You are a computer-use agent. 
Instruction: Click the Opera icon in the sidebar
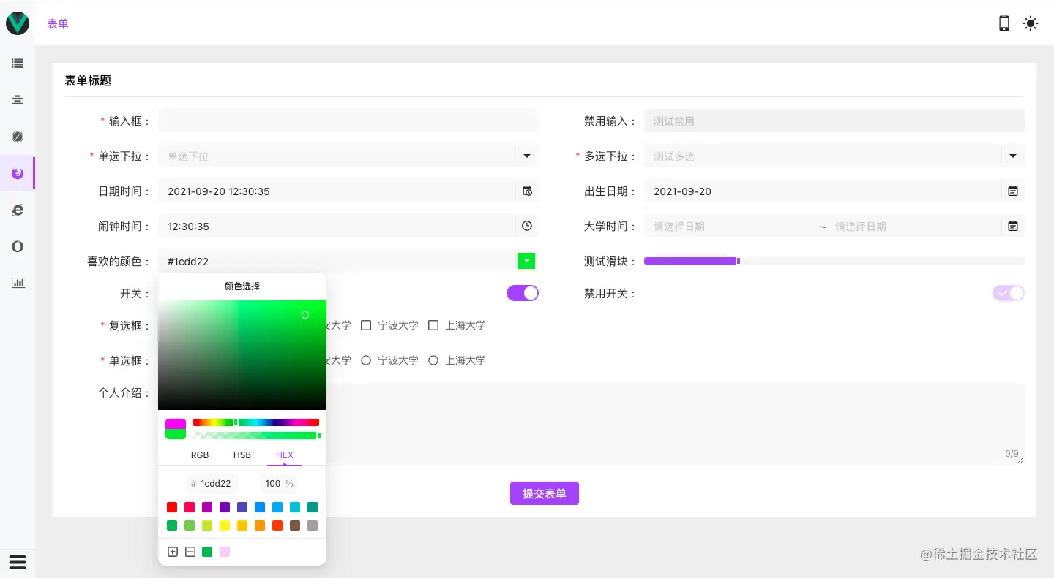(x=17, y=246)
